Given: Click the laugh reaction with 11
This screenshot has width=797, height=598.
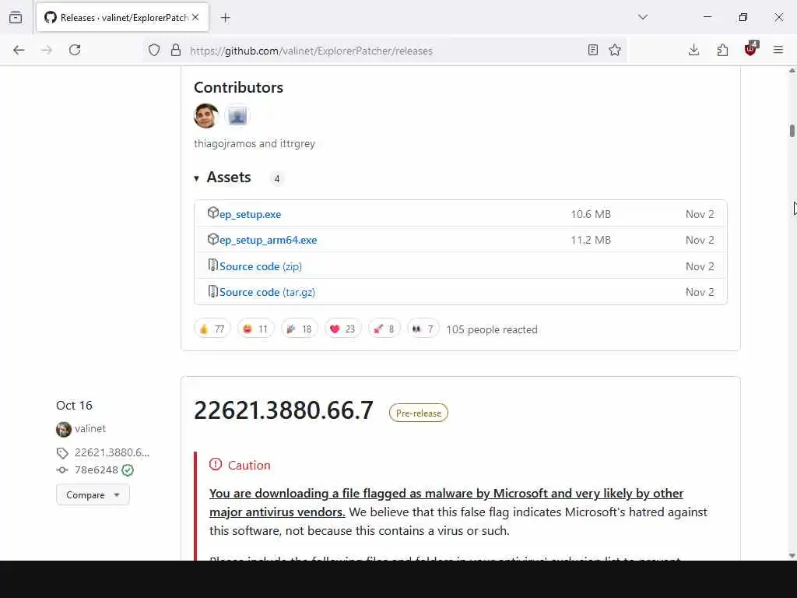Looking at the screenshot, I should [255, 329].
